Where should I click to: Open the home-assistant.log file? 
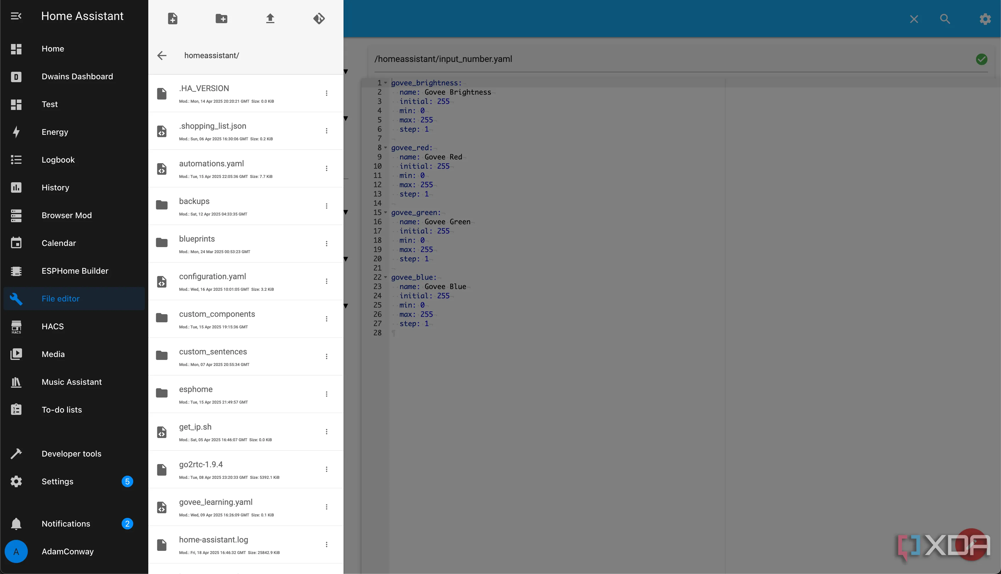[245, 545]
